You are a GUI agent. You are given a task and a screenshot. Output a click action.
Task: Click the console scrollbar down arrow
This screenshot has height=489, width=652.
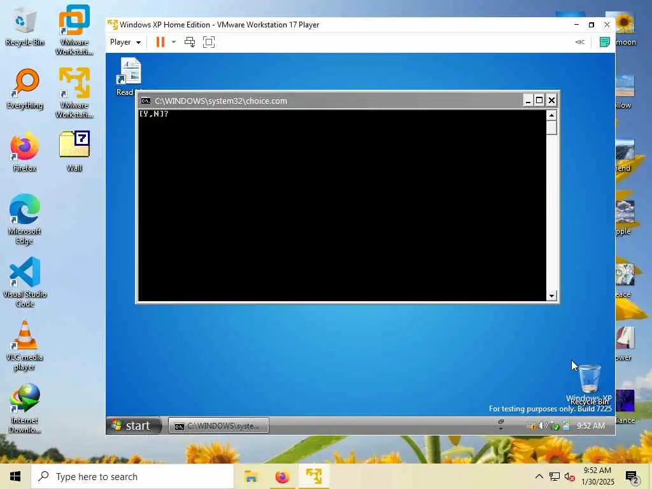[x=551, y=295]
